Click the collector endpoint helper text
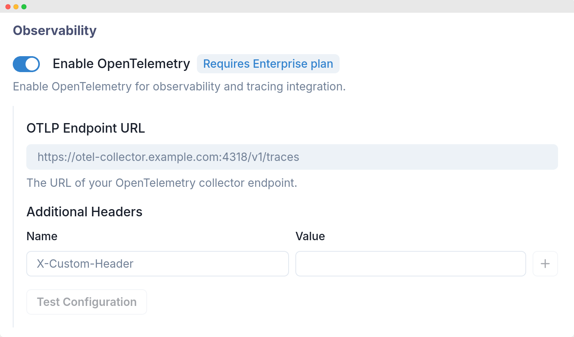574x337 pixels. 161,183
